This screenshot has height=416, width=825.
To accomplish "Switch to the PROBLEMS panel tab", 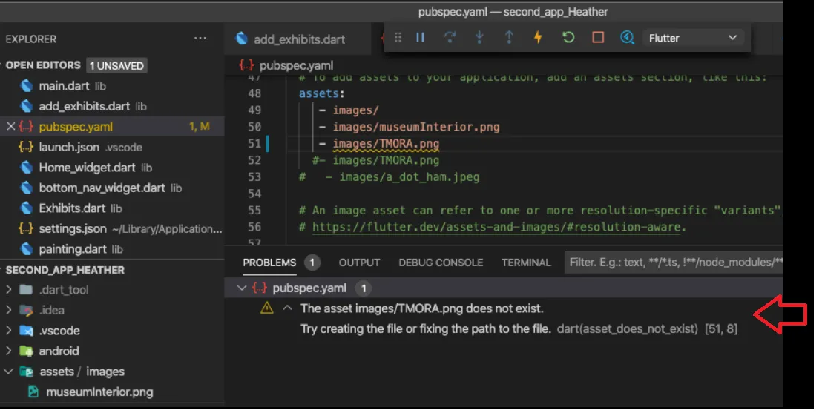I will pyautogui.click(x=269, y=263).
